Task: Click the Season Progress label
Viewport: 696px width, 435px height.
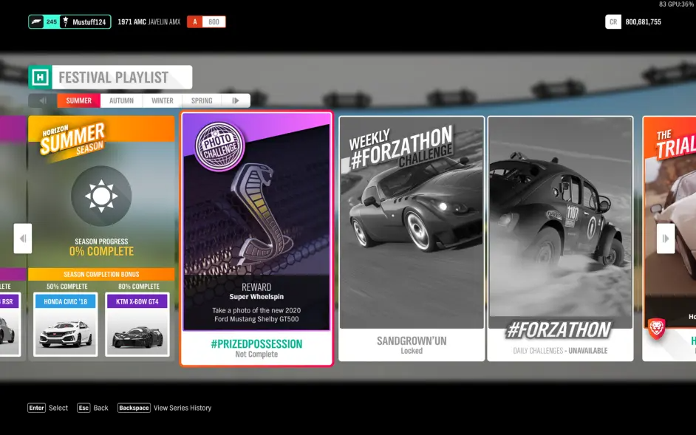Action: coord(101,242)
